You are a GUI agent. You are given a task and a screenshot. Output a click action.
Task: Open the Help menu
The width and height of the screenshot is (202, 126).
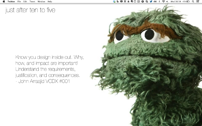point(50,2)
